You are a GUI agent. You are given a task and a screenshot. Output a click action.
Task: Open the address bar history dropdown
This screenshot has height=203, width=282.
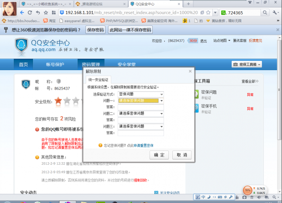click(x=215, y=13)
